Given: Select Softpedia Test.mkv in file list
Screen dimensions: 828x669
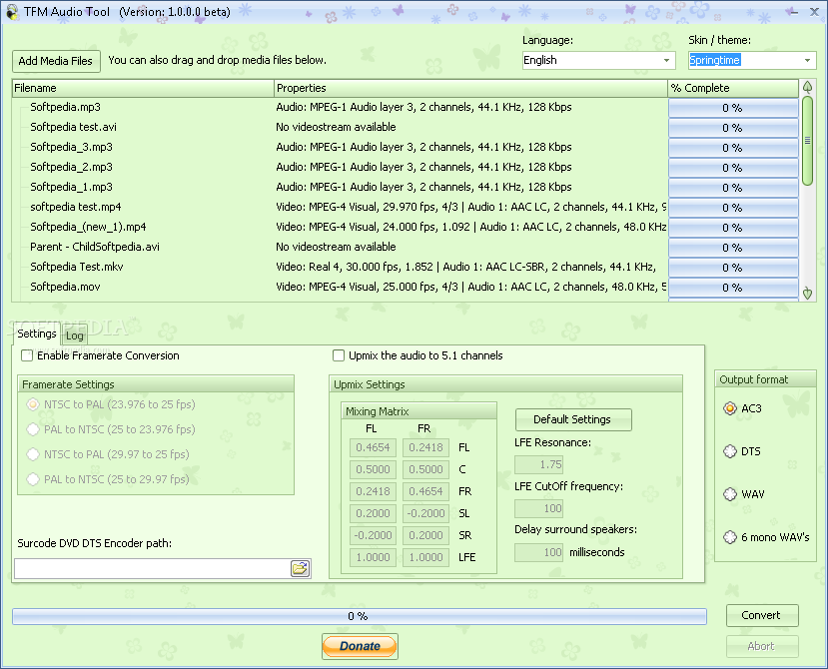Looking at the screenshot, I should 77,268.
